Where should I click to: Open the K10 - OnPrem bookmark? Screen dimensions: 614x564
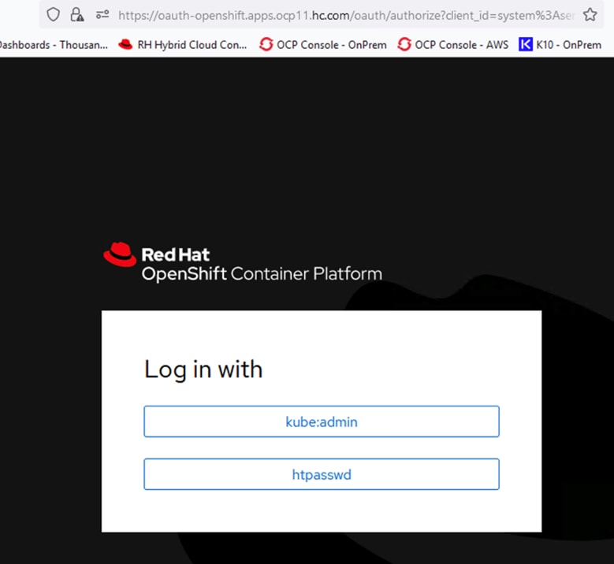[560, 45]
